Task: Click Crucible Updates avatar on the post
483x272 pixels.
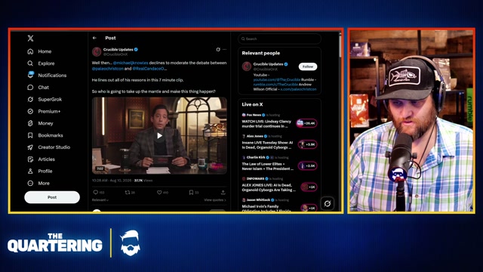Action: 97,51
